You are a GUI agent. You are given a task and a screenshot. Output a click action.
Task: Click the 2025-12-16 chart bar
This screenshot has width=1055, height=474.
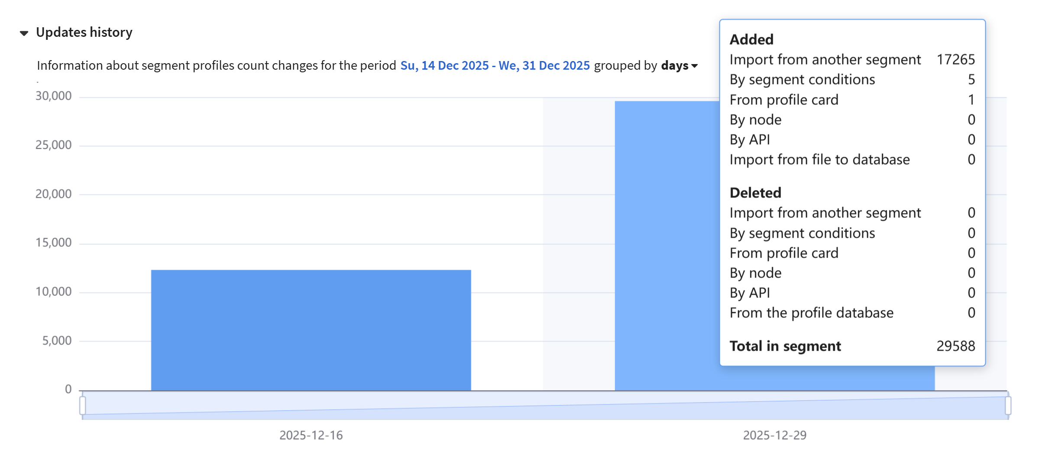tap(311, 330)
